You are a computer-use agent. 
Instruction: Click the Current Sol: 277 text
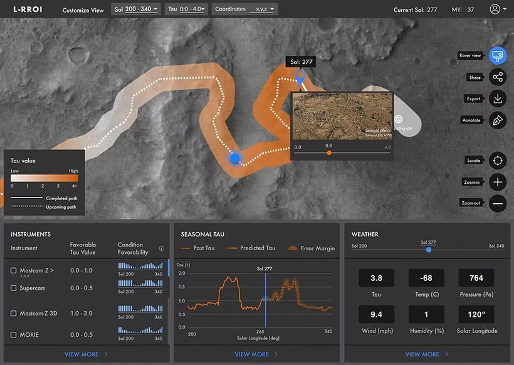(x=415, y=10)
